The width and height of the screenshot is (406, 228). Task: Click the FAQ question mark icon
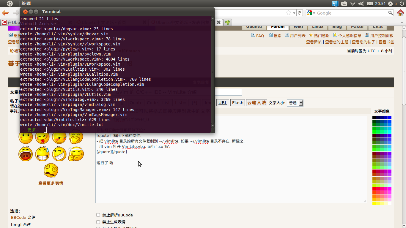pos(253,35)
